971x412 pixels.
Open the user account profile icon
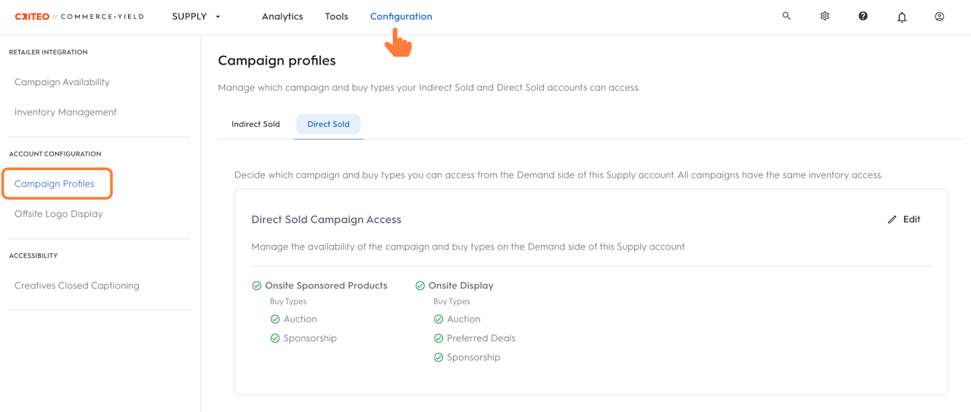939,16
